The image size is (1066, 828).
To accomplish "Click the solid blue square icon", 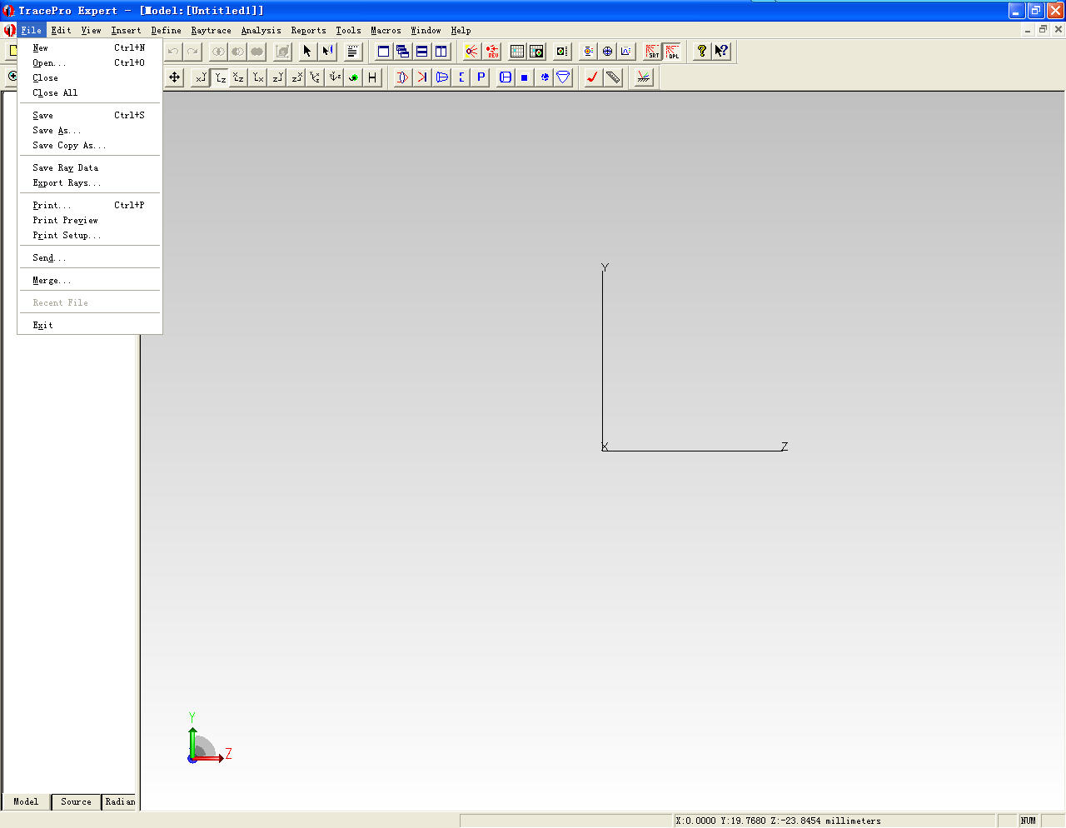I will [525, 77].
